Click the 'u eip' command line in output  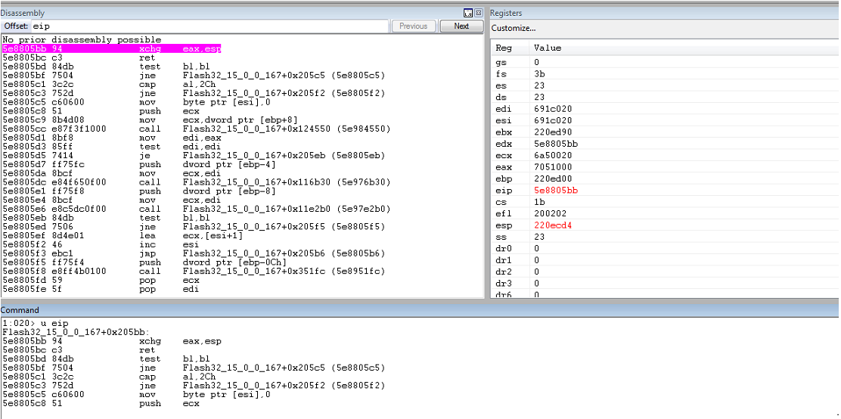(x=36, y=324)
